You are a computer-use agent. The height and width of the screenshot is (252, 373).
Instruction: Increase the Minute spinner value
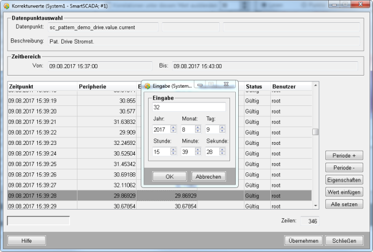[x=198, y=149]
